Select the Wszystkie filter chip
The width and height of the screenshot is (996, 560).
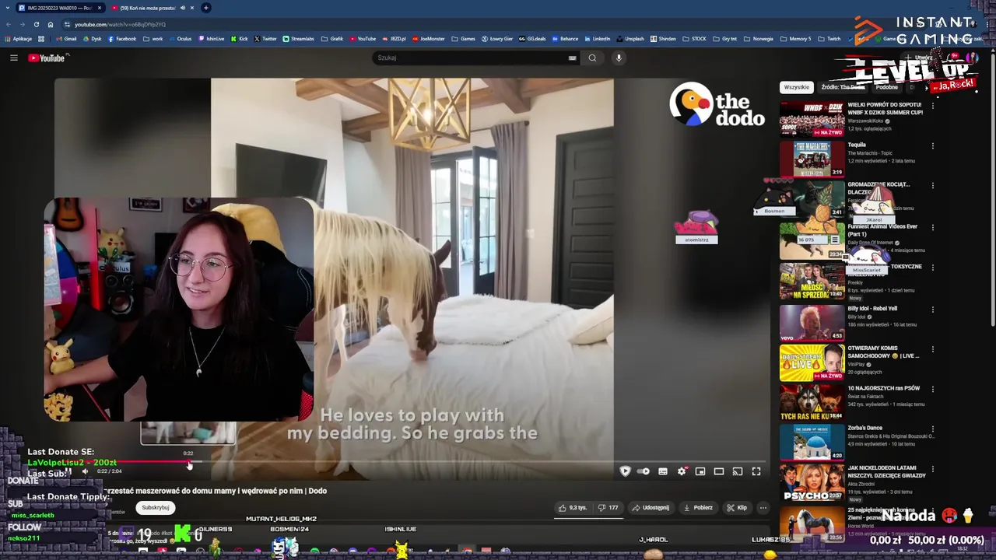pyautogui.click(x=797, y=87)
